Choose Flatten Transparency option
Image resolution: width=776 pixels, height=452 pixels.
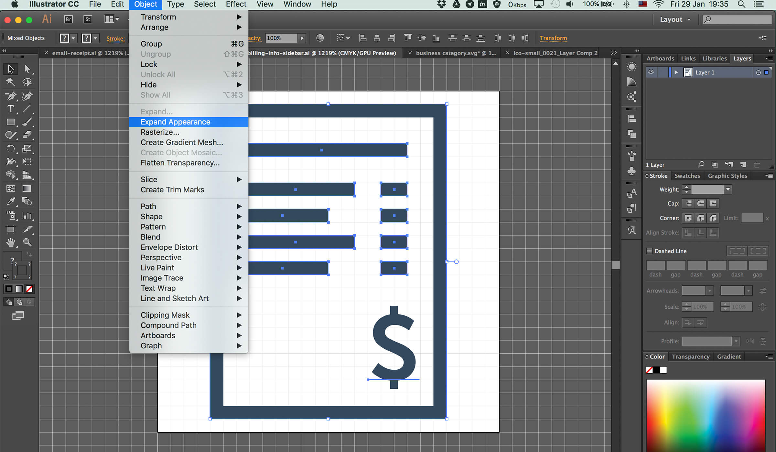tap(189, 163)
